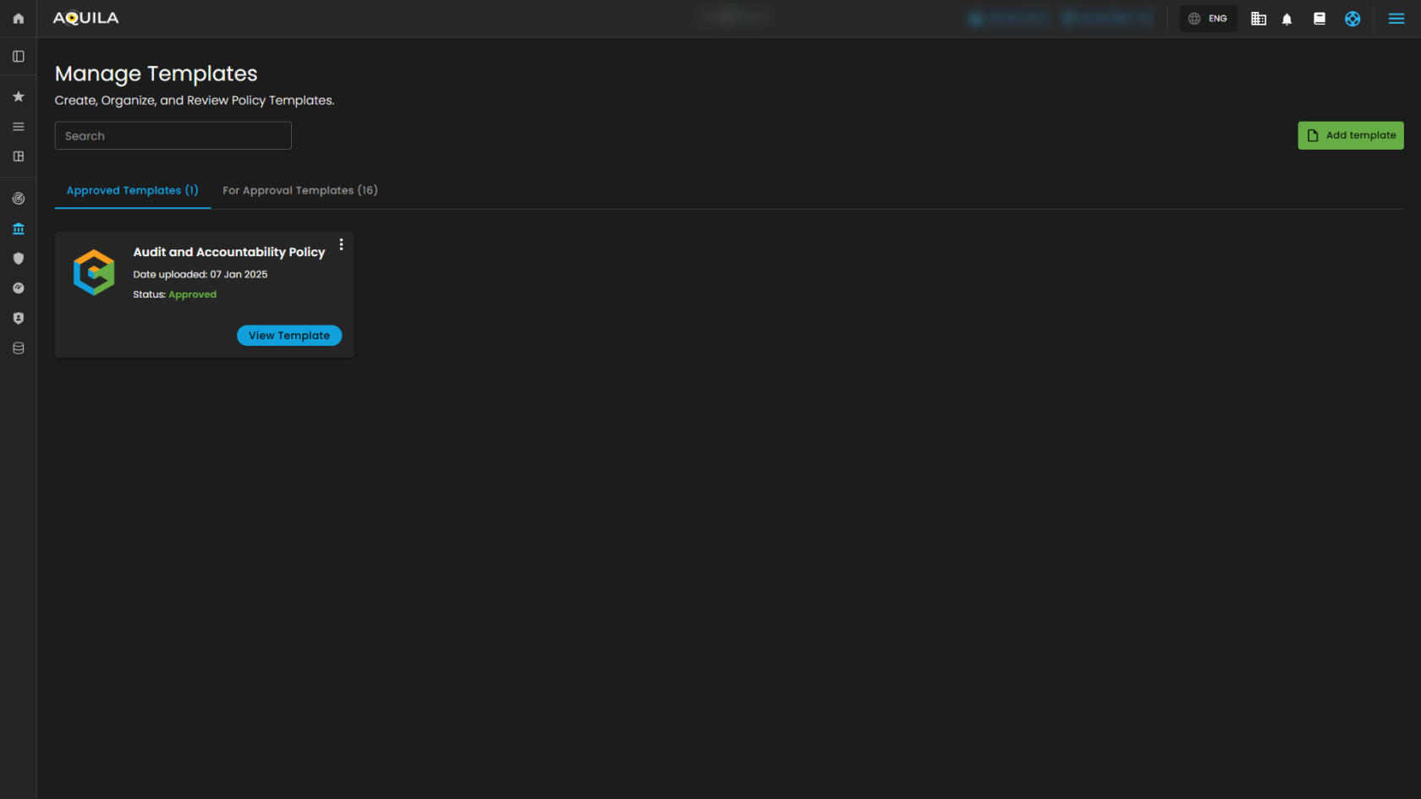This screenshot has height=799, width=1421.
Task: Open the Home icon in the sidebar
Action: point(18,18)
